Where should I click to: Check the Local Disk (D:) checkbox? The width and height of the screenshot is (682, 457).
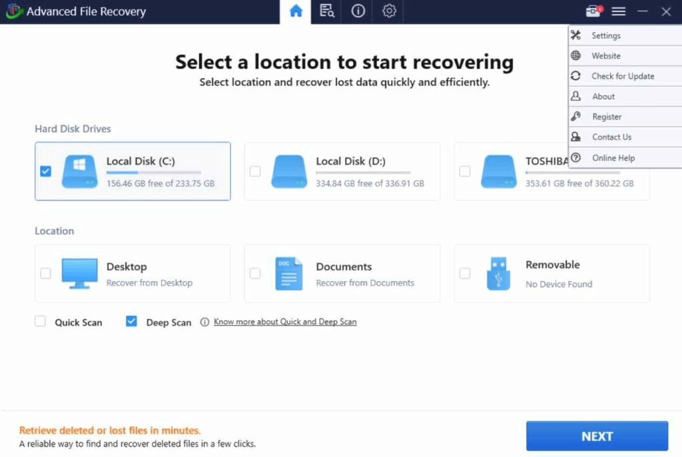[255, 171]
